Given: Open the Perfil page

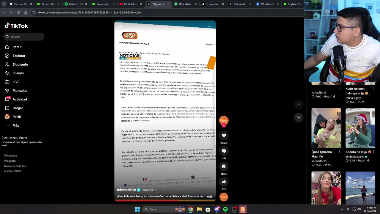Looking at the screenshot, I should click(13, 117).
